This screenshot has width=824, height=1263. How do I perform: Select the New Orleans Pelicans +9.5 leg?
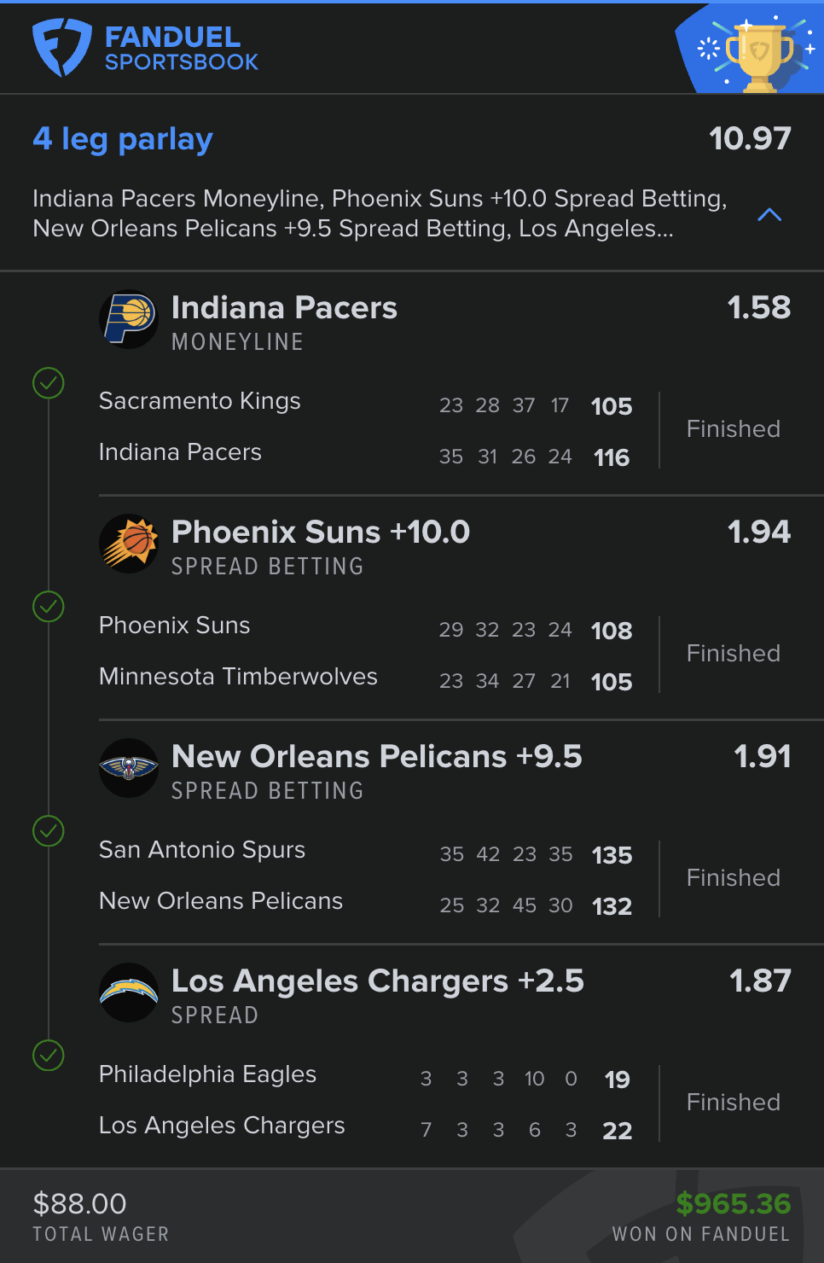pos(376,757)
